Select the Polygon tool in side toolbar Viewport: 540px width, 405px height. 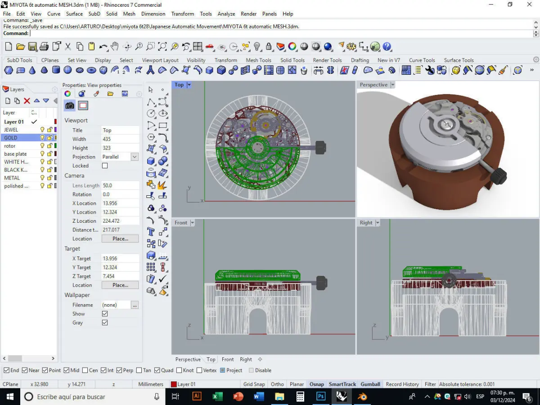(151, 137)
